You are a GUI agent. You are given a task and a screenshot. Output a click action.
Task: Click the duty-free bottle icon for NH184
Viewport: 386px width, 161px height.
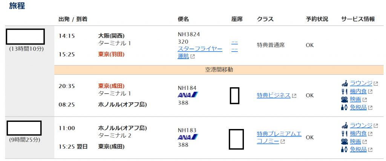click(345, 108)
